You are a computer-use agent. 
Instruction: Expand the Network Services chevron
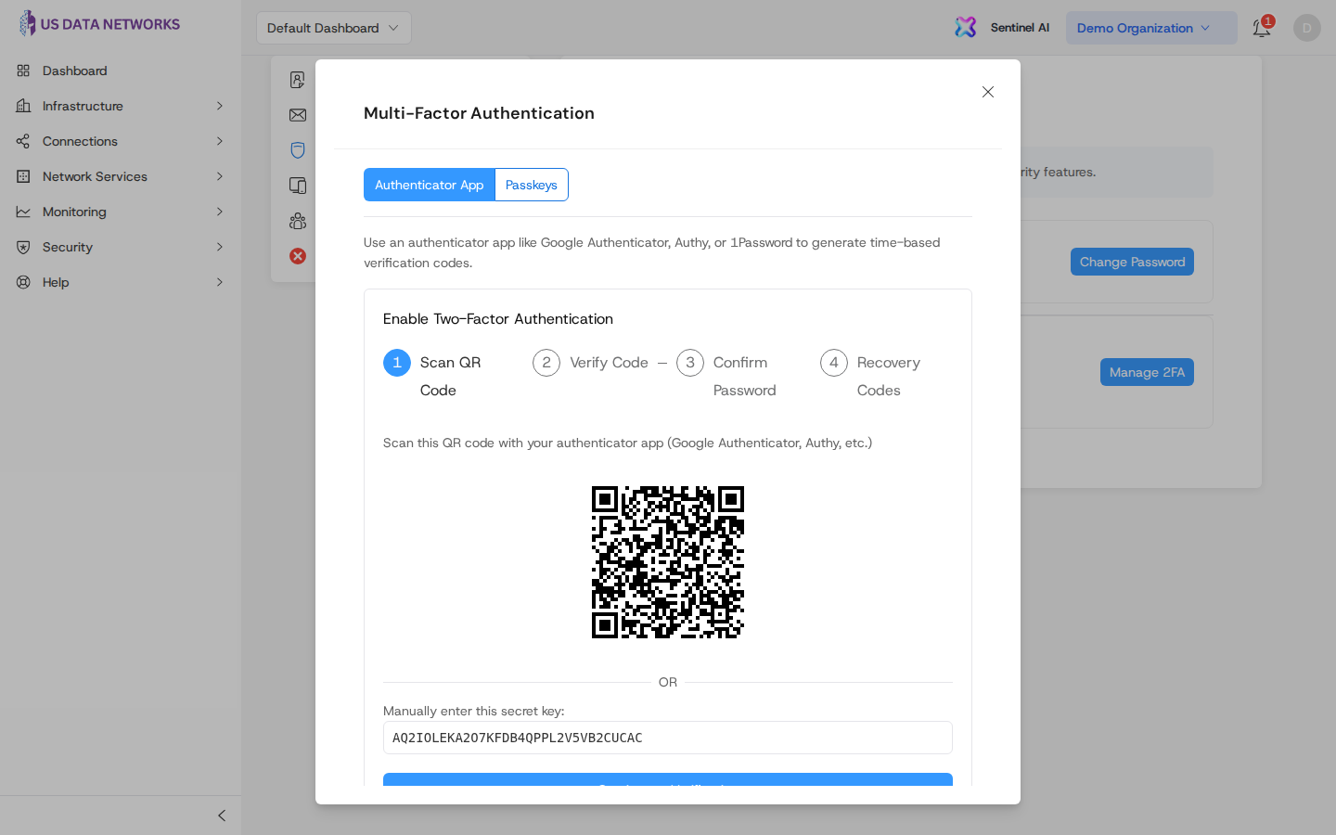[x=220, y=176]
